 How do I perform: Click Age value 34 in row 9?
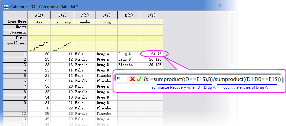click(x=39, y=97)
